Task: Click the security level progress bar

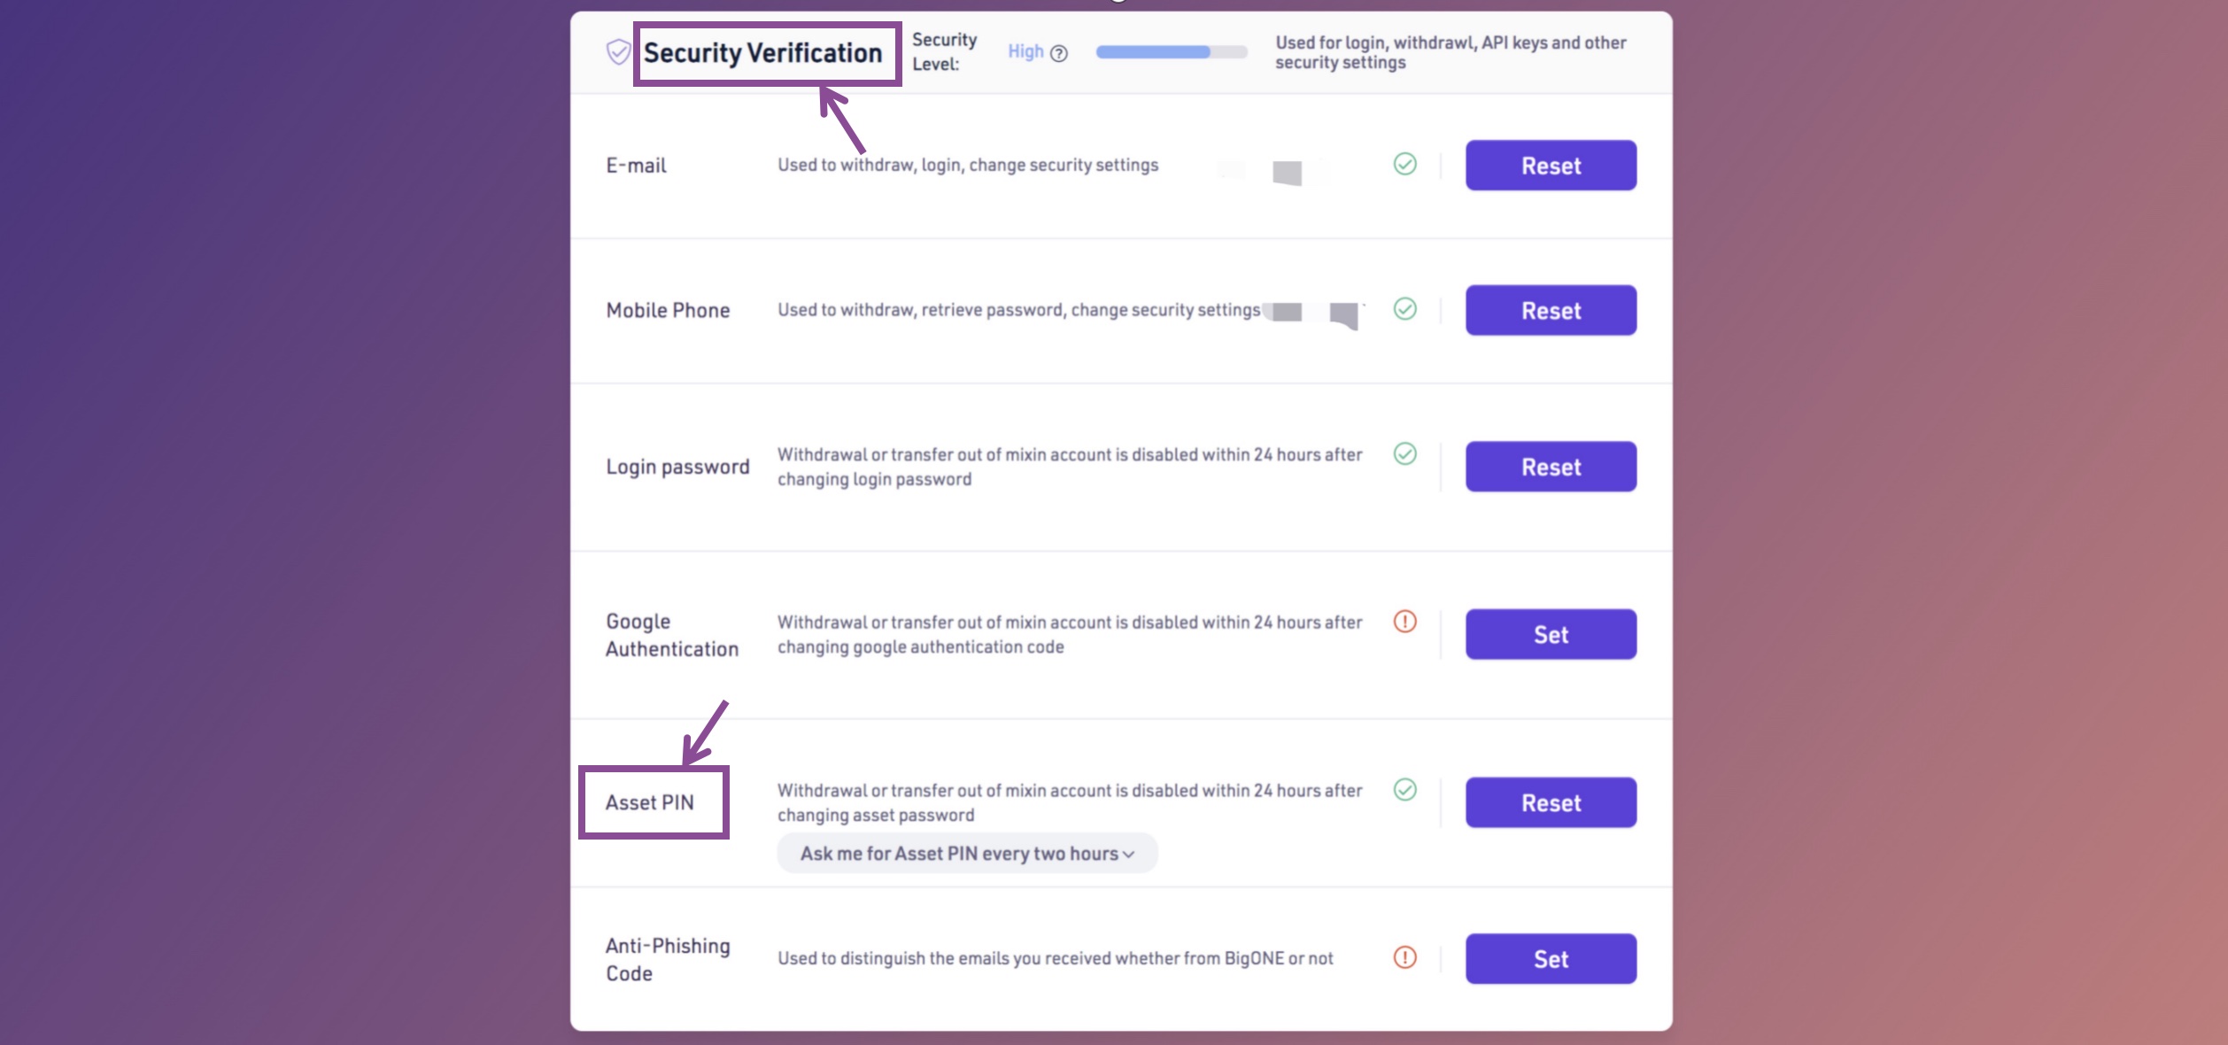Action: 1171,52
